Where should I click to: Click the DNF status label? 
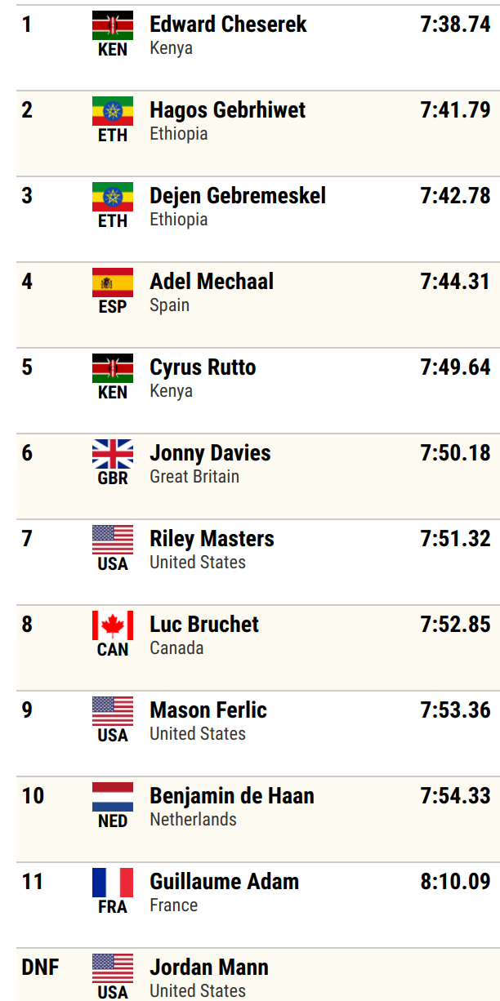[40, 968]
